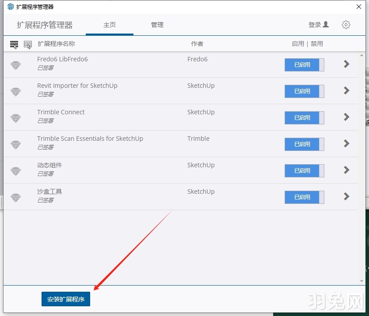This screenshot has height=316, width=369.
Task: Select the 主页 tab
Action: point(110,25)
